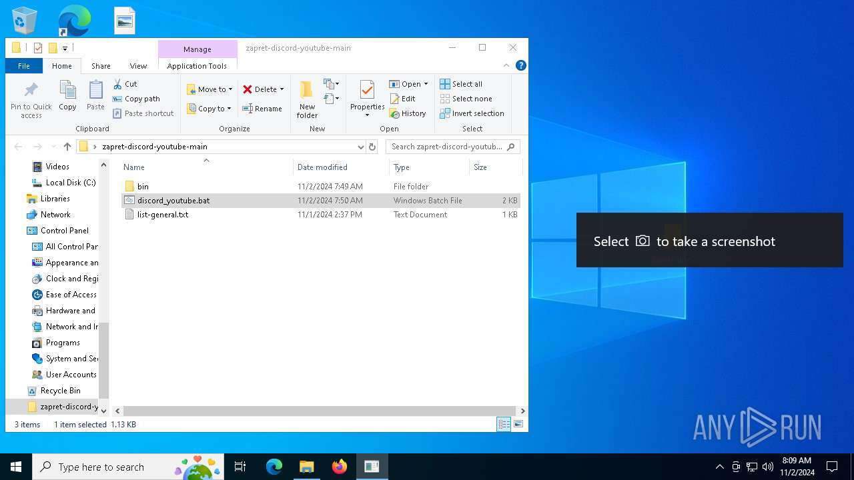Viewport: 854px width, 480px height.
Task: Open the File menu tab
Action: pyautogui.click(x=24, y=66)
